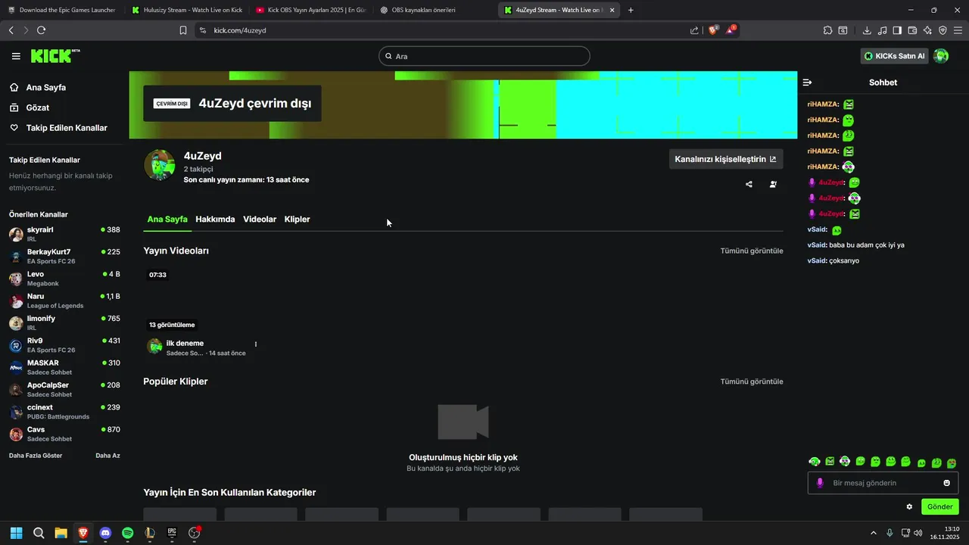Switch to the Videolar tab
The height and width of the screenshot is (545, 969).
pos(260,220)
